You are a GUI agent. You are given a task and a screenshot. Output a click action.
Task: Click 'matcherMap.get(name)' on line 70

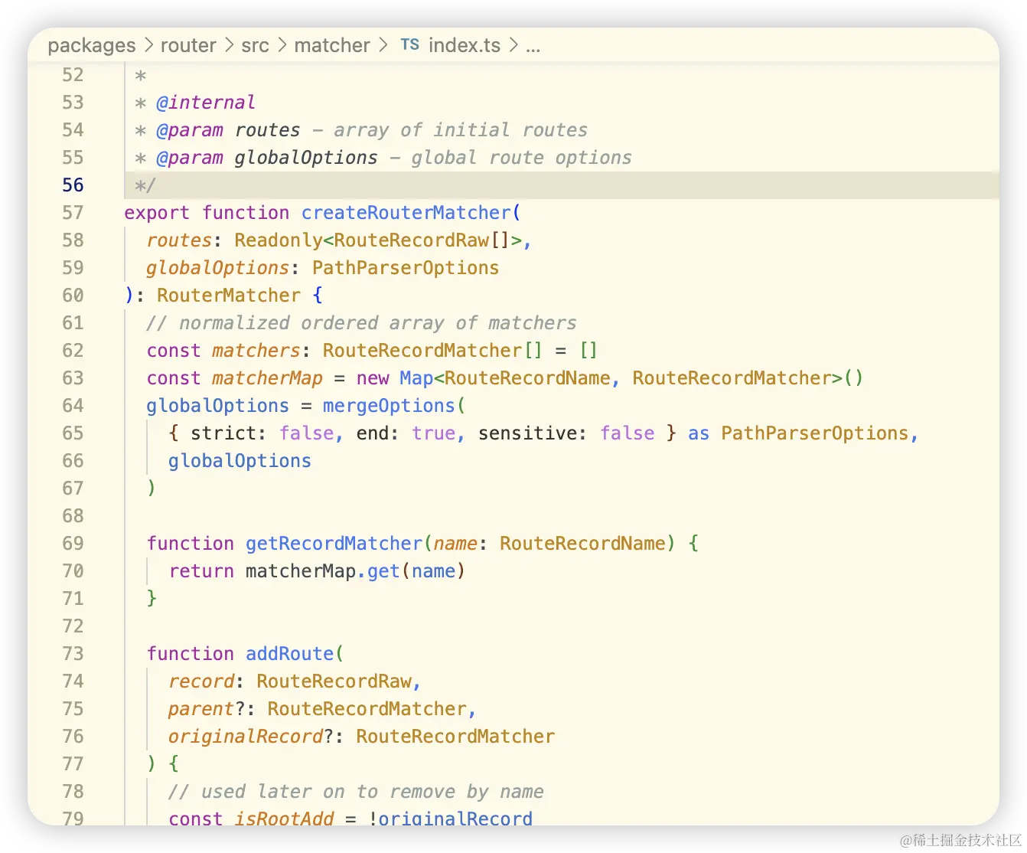[355, 571]
